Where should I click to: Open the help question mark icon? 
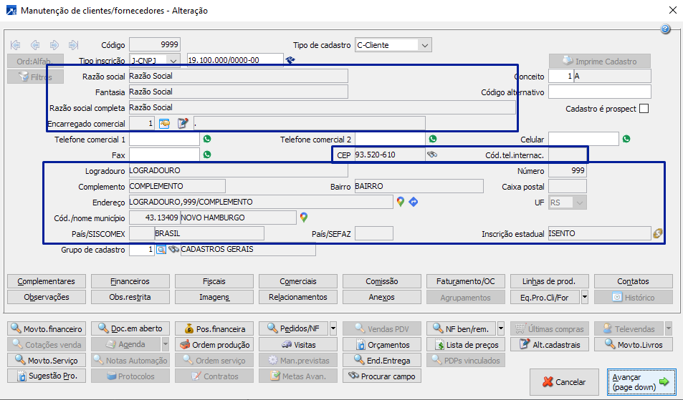[x=665, y=29]
